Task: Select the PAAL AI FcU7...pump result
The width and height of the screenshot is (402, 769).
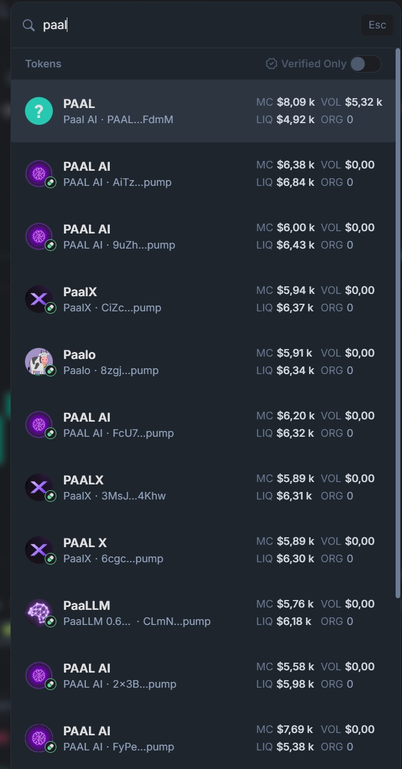Action: 203,425
